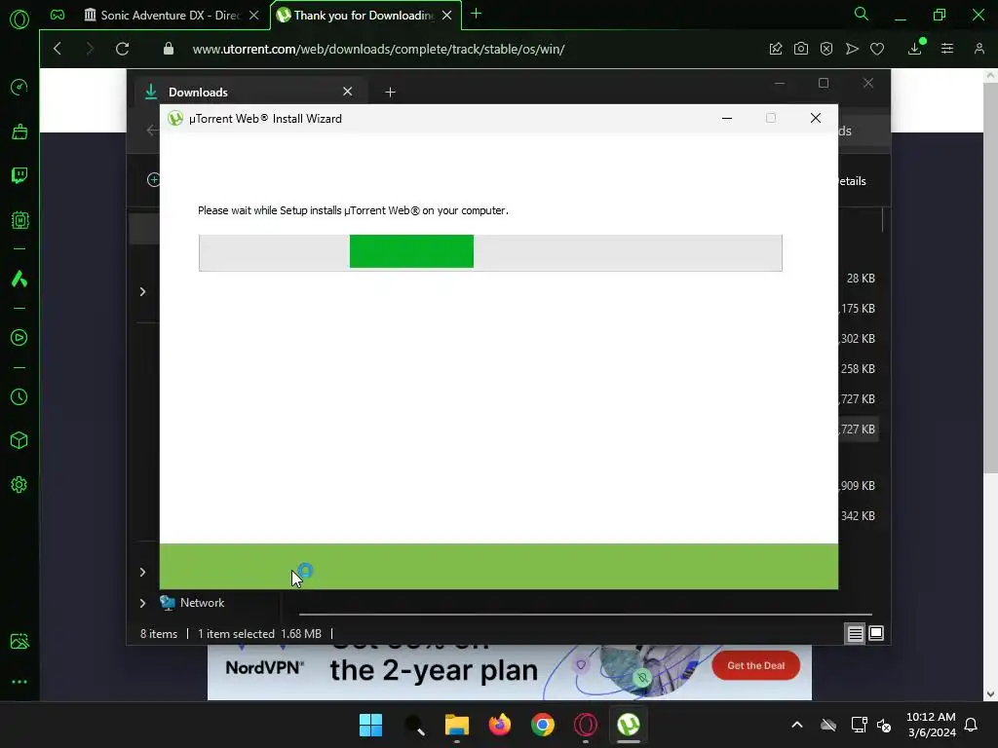Screen dimensions: 998x748
Task: Open the CPU chip icon in sidebar
Action: click(19, 220)
